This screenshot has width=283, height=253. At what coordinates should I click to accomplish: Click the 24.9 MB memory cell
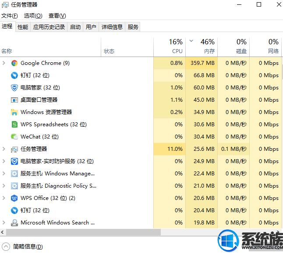[202, 161]
